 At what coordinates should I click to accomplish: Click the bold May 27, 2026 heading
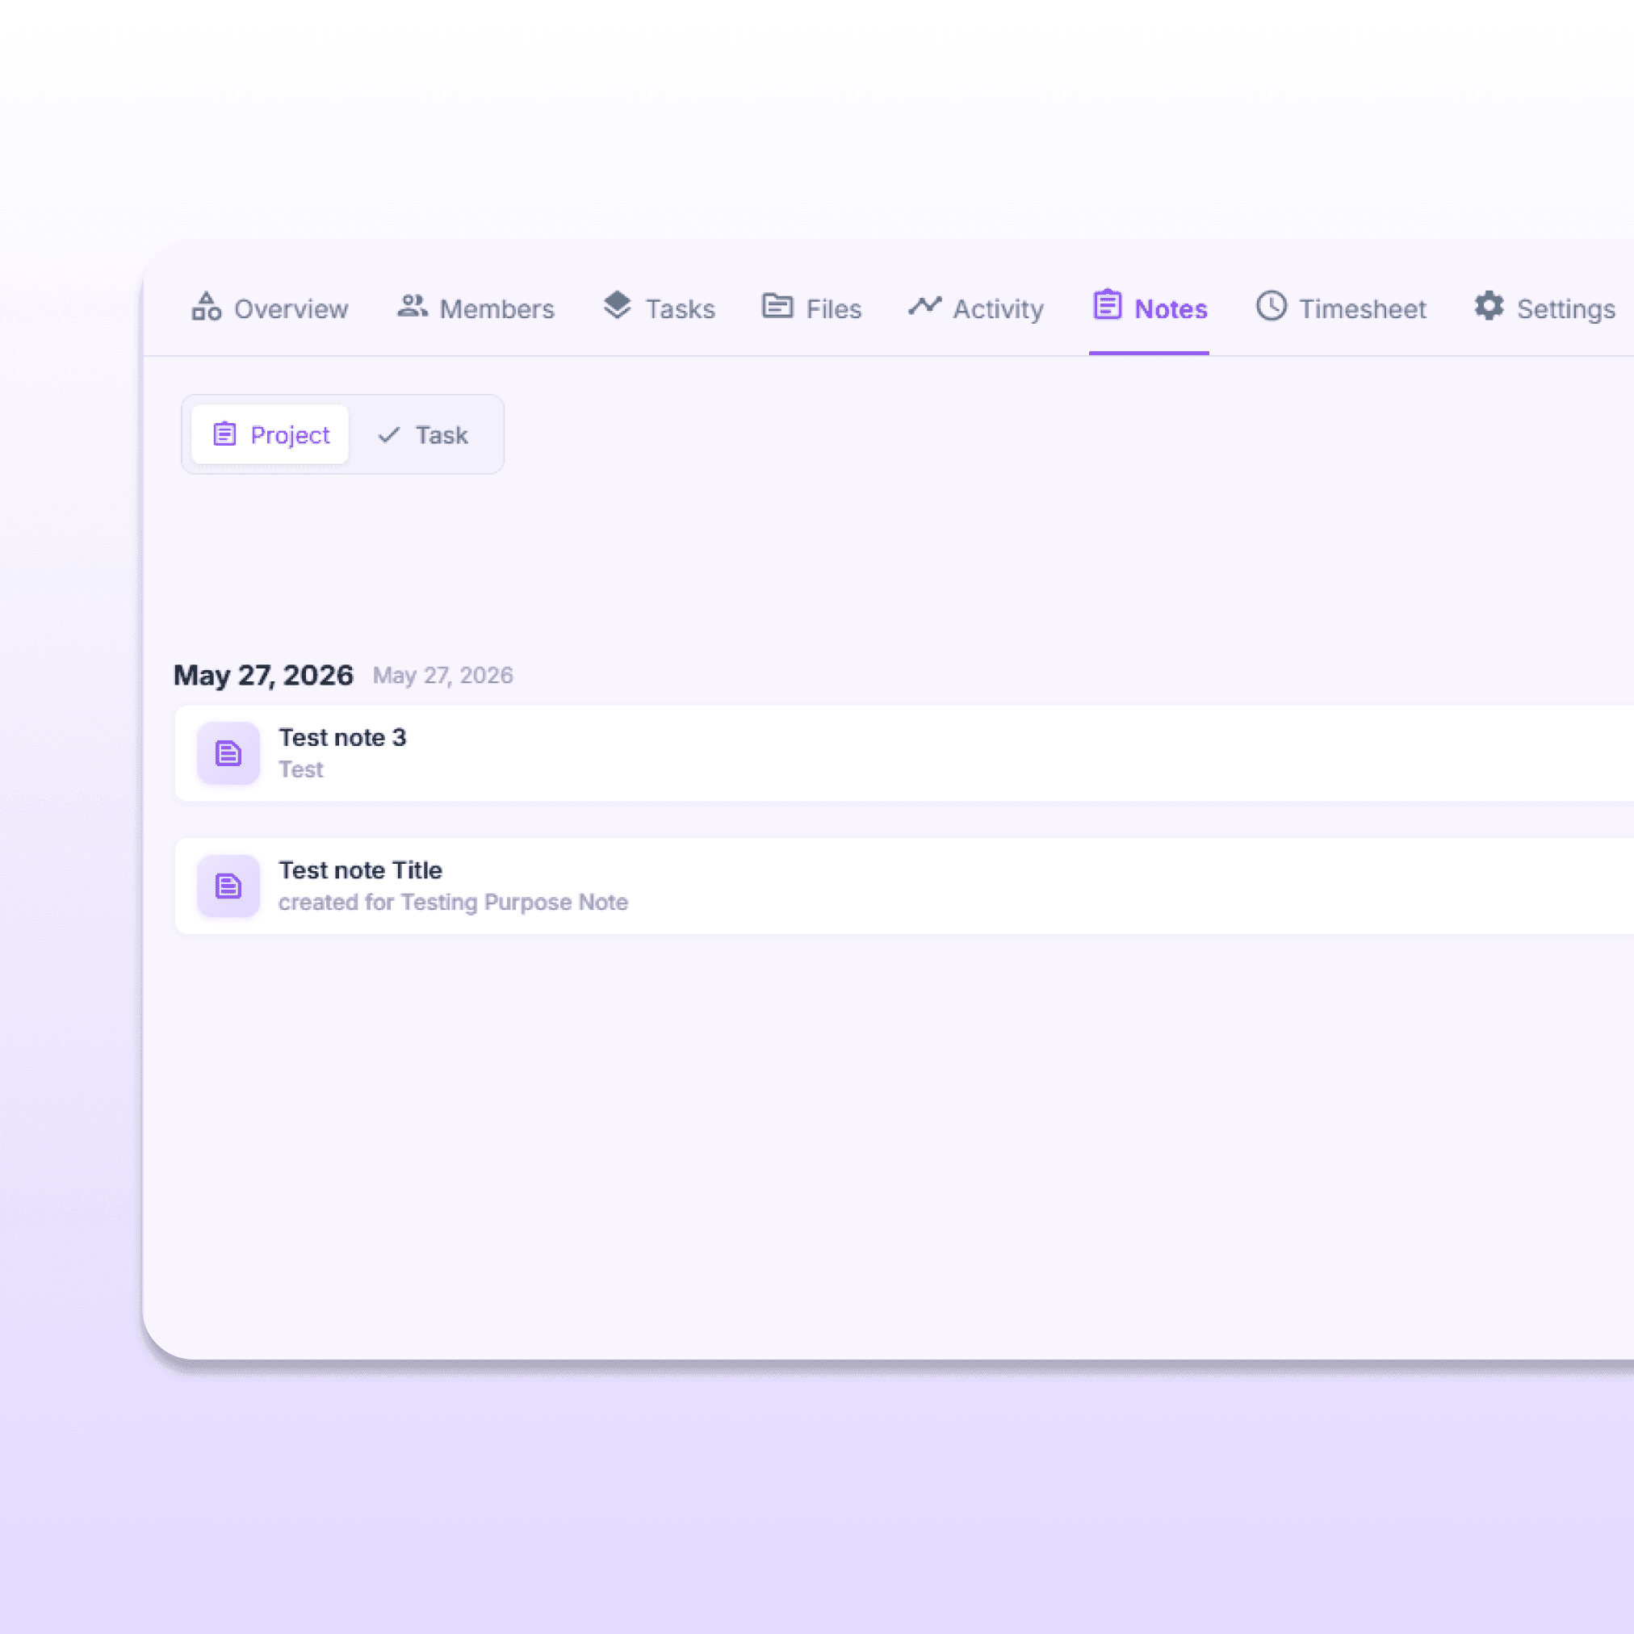tap(263, 675)
